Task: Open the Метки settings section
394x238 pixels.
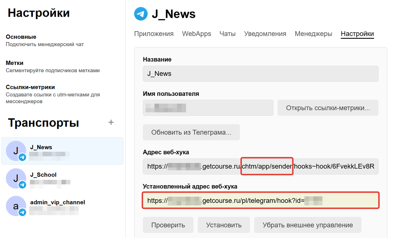Action: [x=53, y=67]
